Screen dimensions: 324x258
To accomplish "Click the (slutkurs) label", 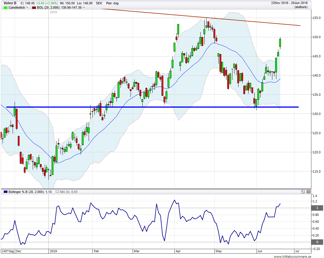I will [x=301, y=7].
